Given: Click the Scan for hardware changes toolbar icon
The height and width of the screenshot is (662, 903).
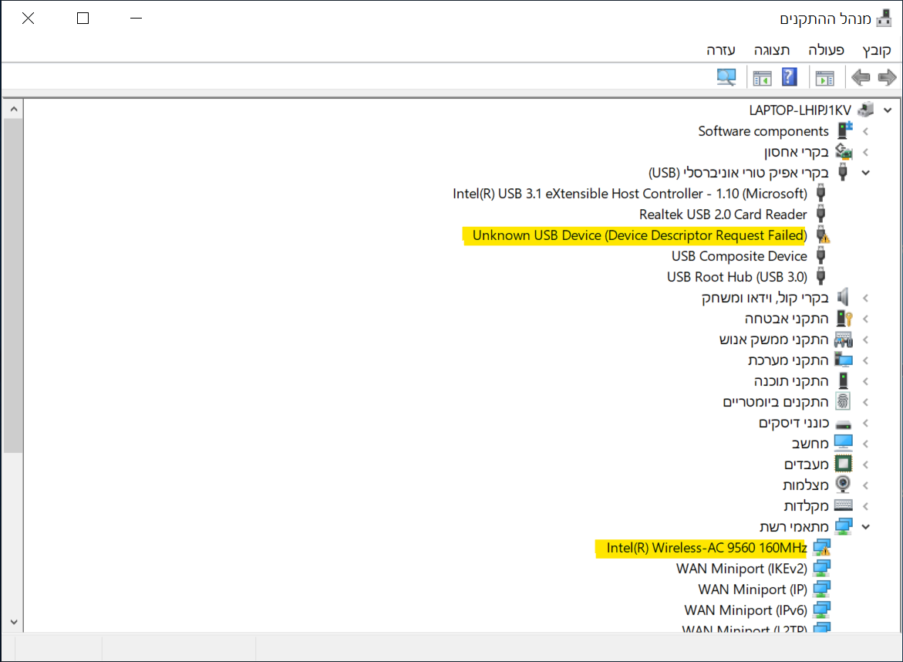Looking at the screenshot, I should (726, 76).
